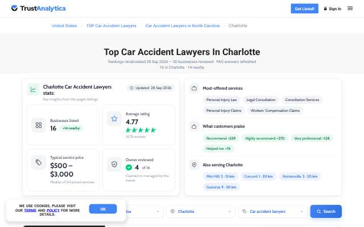Click the Updated 28 Sep 2026 badge
Image resolution: width=364 pixels, height=227 pixels.
150,88
